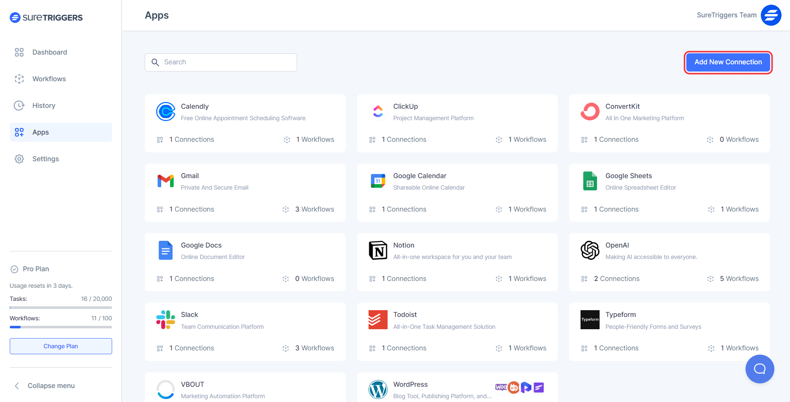Click the Google Sheets icon
Viewport: 790px width, 402px height.
click(x=590, y=181)
